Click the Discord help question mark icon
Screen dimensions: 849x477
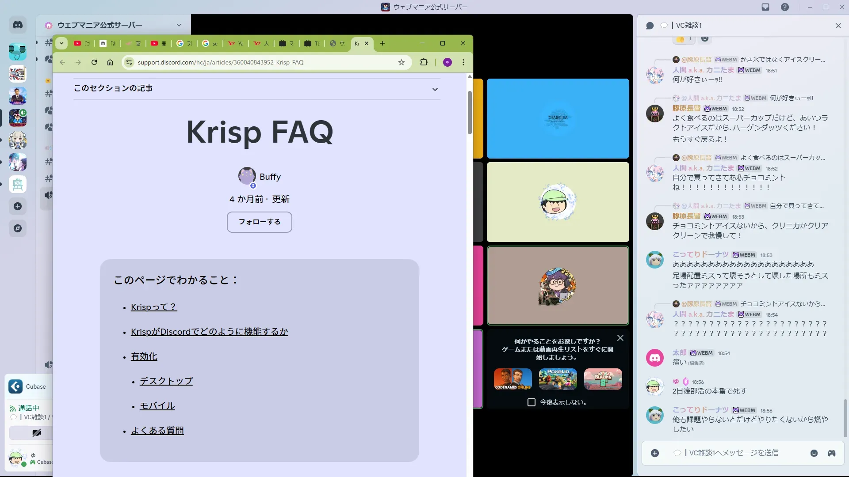pos(785,7)
